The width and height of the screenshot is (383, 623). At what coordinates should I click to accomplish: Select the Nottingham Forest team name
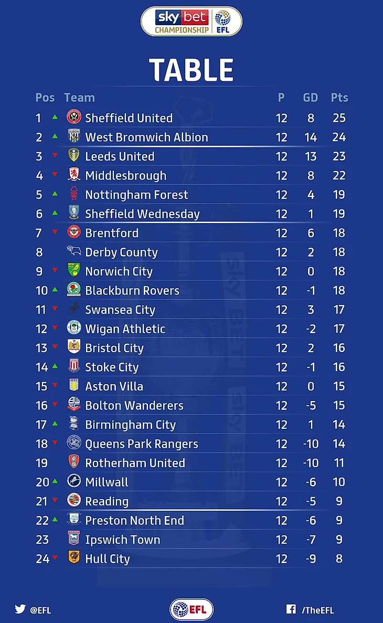tap(136, 195)
